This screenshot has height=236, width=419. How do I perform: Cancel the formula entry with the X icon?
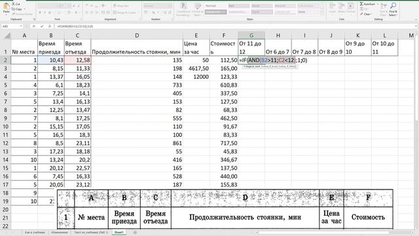(34, 26)
